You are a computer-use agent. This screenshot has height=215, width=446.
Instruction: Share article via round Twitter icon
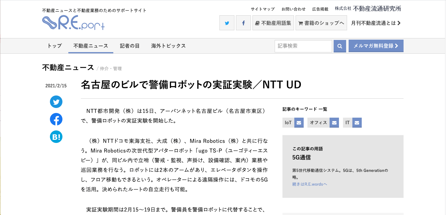(56, 102)
